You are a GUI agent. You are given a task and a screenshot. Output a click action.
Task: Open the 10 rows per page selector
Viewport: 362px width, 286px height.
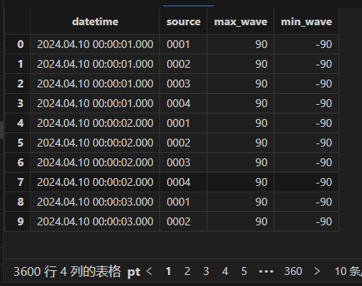click(x=348, y=271)
